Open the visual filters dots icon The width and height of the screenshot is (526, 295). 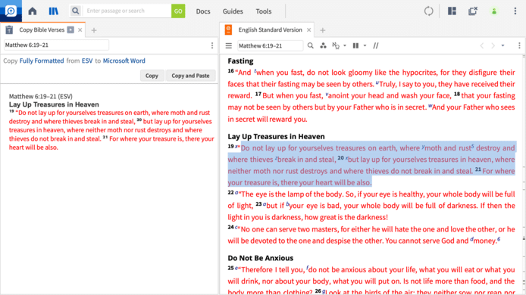(323, 45)
